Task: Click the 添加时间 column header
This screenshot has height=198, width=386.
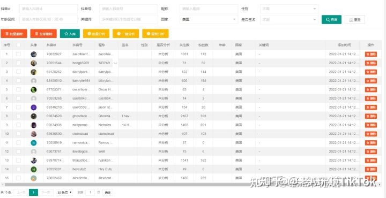Action: tap(344, 45)
